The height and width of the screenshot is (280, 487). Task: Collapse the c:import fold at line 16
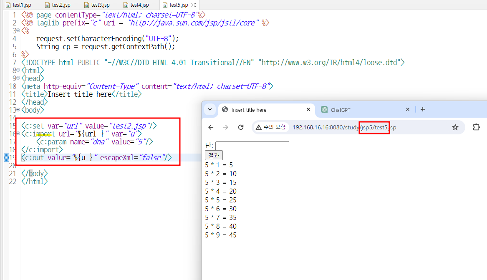18,134
